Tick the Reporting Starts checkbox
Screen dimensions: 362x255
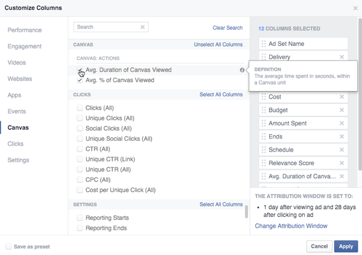click(80, 218)
